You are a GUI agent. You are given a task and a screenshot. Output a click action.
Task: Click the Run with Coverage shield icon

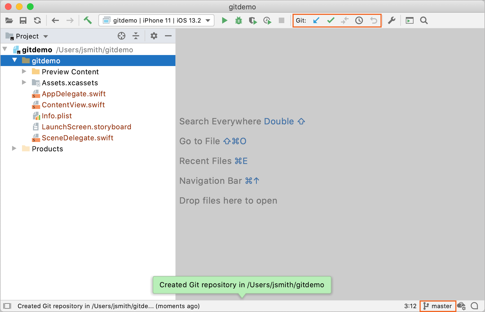pos(253,21)
